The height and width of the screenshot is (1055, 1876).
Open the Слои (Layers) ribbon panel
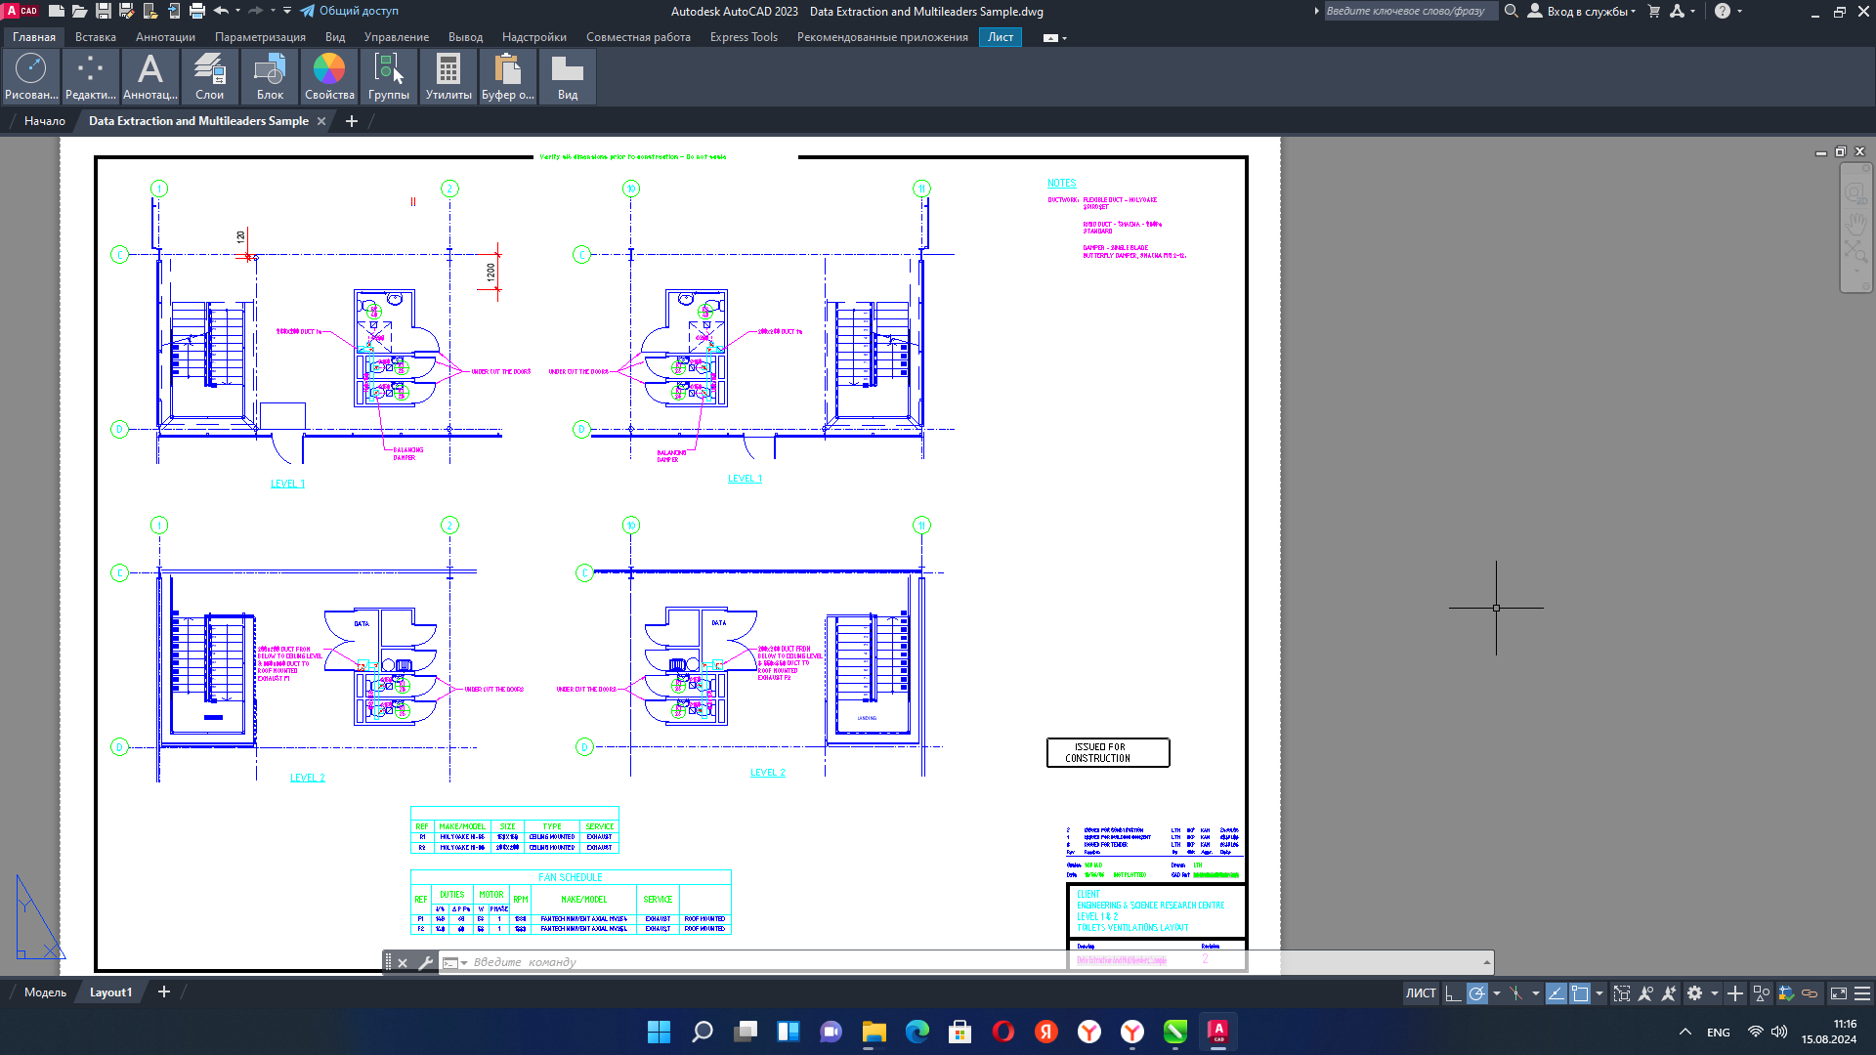(209, 76)
